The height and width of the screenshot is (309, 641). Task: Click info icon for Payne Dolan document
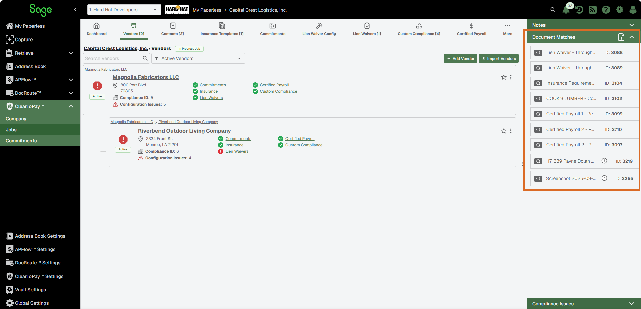click(x=604, y=161)
